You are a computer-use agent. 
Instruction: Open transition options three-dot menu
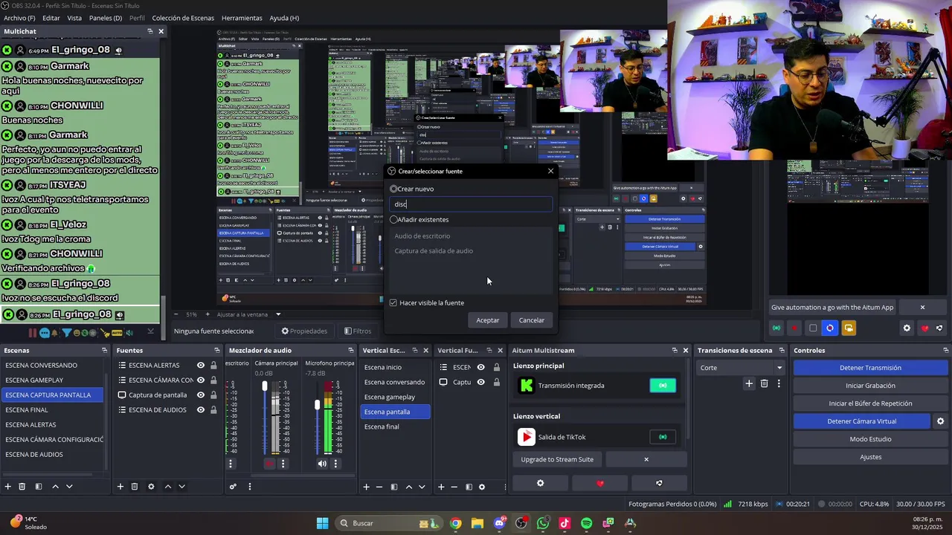[x=779, y=383]
